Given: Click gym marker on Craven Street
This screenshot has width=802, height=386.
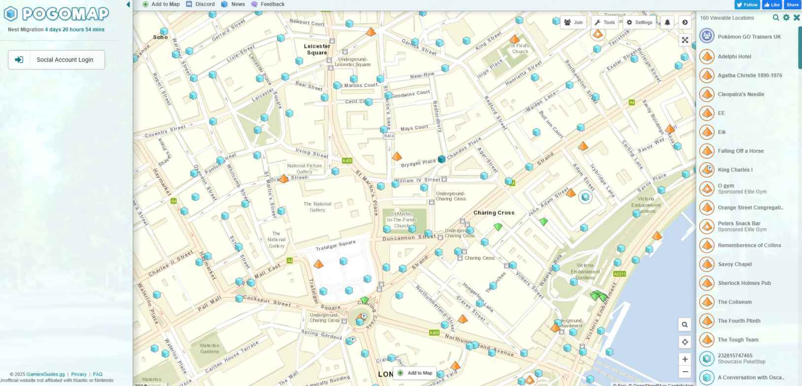Looking at the screenshot, I should (x=462, y=319).
